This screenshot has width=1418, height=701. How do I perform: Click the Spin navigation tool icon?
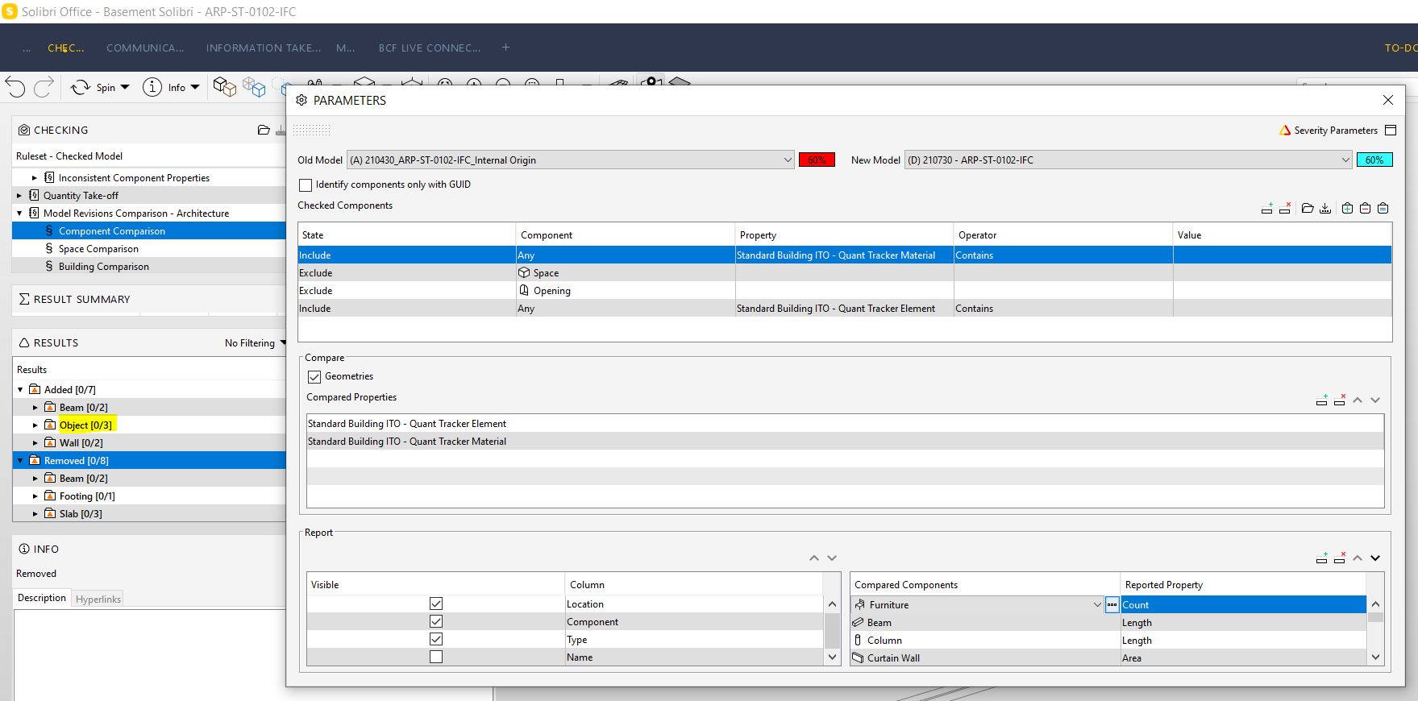(x=80, y=87)
